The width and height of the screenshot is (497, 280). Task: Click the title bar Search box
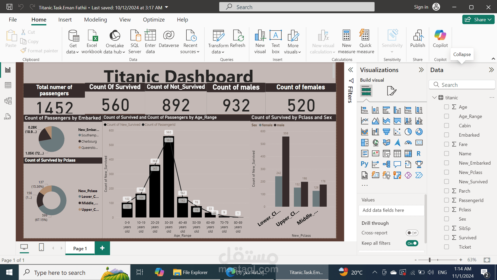[x=297, y=7]
